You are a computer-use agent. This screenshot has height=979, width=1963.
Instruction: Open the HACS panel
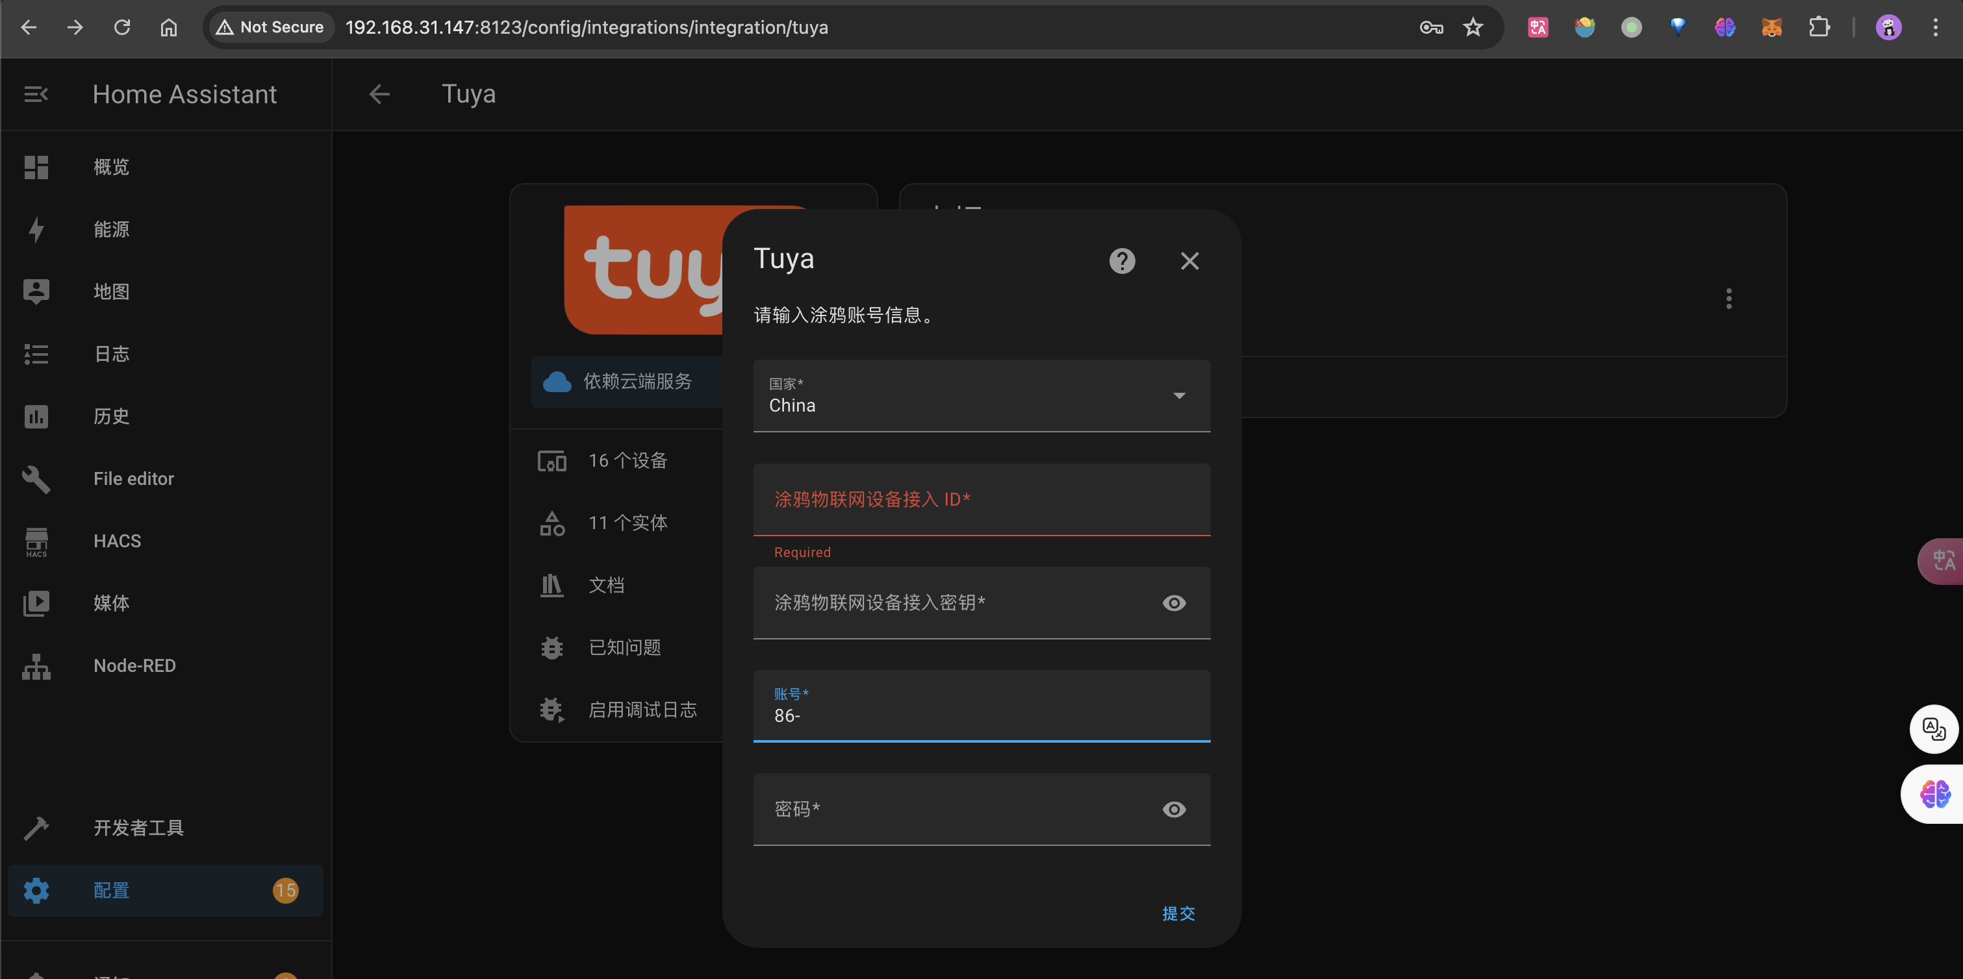point(116,541)
